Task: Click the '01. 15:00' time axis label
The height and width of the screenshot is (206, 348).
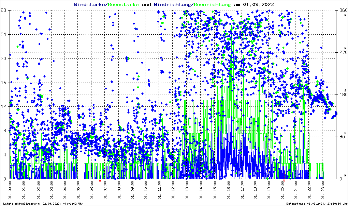Action: (215, 190)
